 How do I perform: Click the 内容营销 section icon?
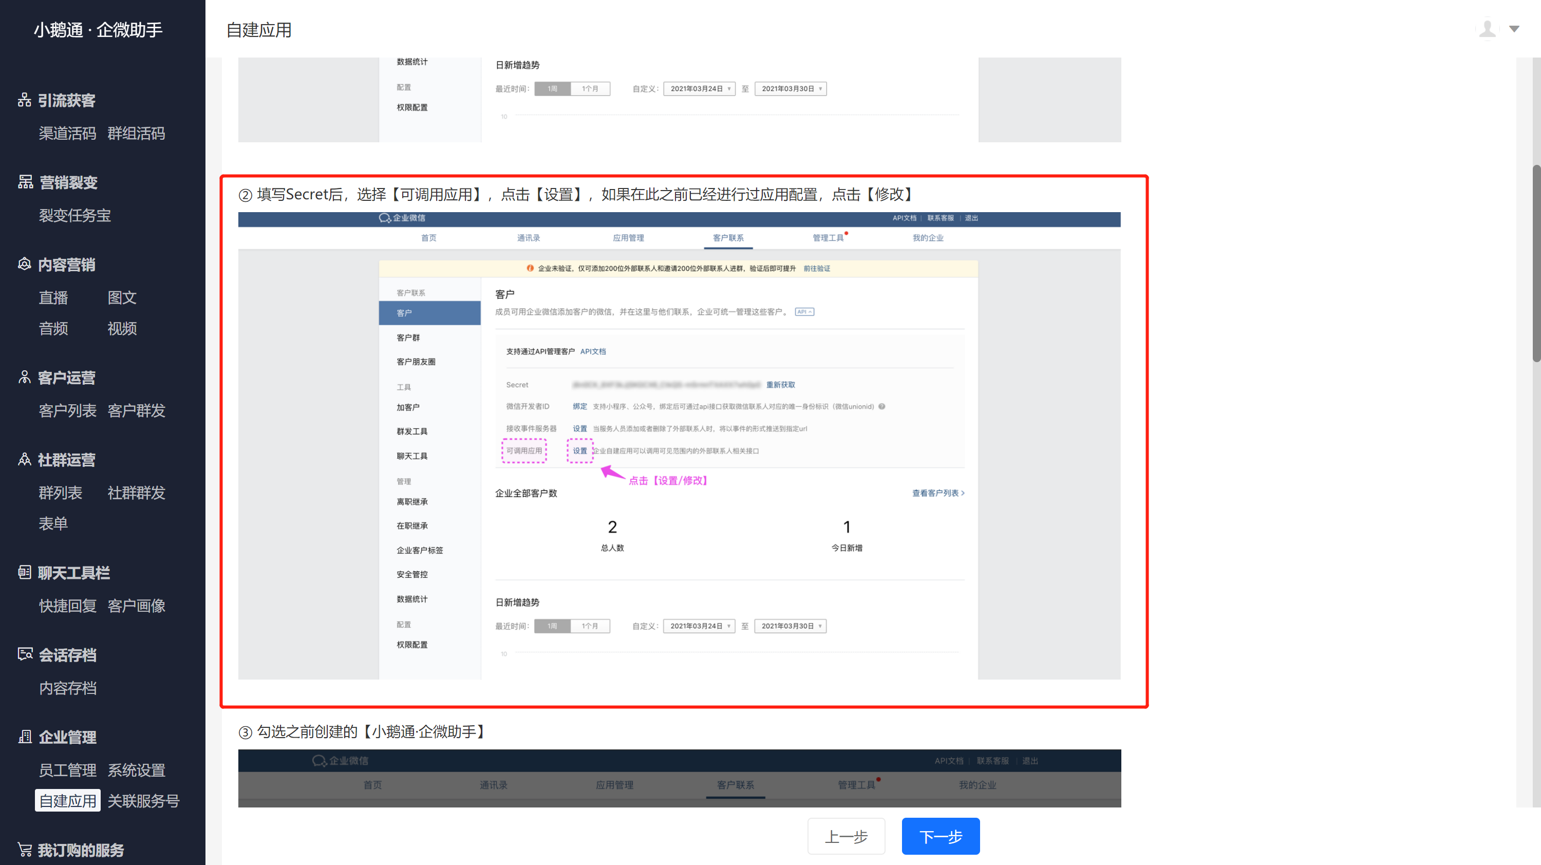tap(24, 264)
